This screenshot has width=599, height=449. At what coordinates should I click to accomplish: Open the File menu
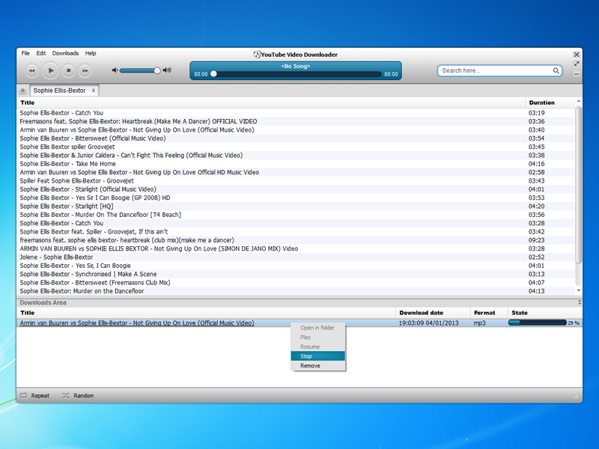tap(25, 53)
